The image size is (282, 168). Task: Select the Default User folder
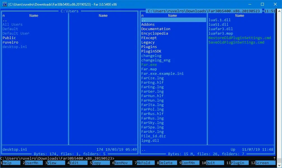pyautogui.click(x=16, y=33)
